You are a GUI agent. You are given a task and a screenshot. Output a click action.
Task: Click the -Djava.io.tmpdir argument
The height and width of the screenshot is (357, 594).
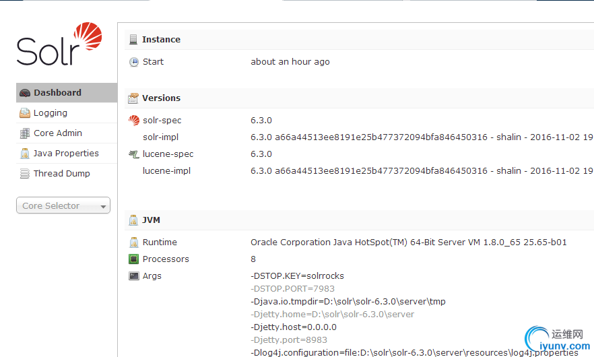[x=348, y=302]
